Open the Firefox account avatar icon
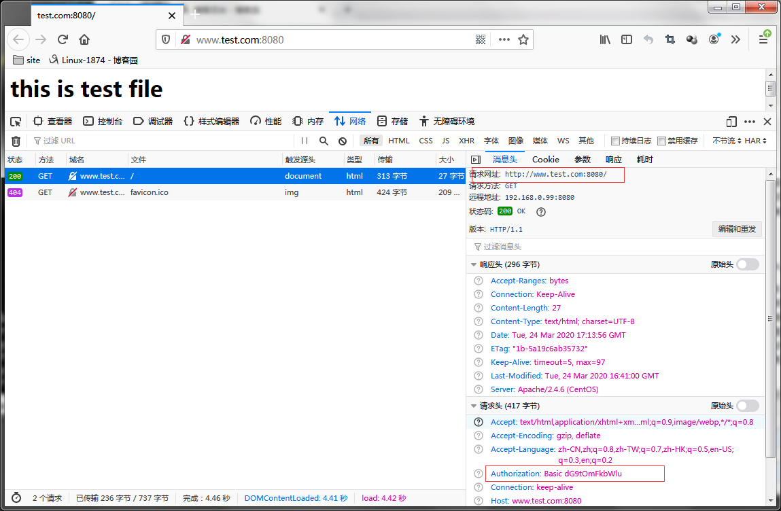 (714, 39)
